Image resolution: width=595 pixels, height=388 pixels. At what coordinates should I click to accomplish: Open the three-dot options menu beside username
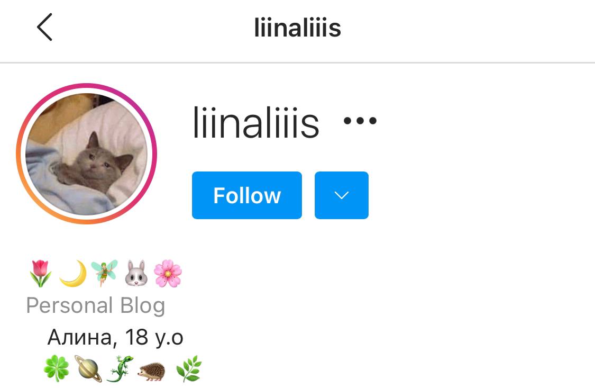tap(360, 121)
